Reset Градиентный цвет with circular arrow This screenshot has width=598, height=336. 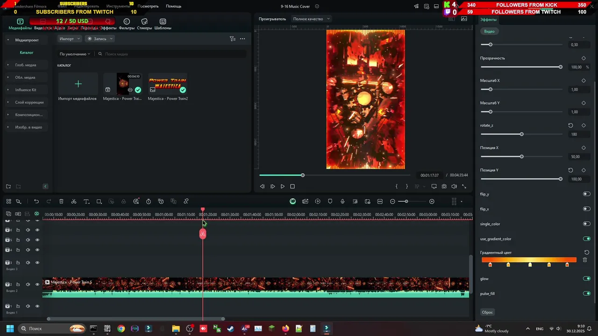(587, 252)
